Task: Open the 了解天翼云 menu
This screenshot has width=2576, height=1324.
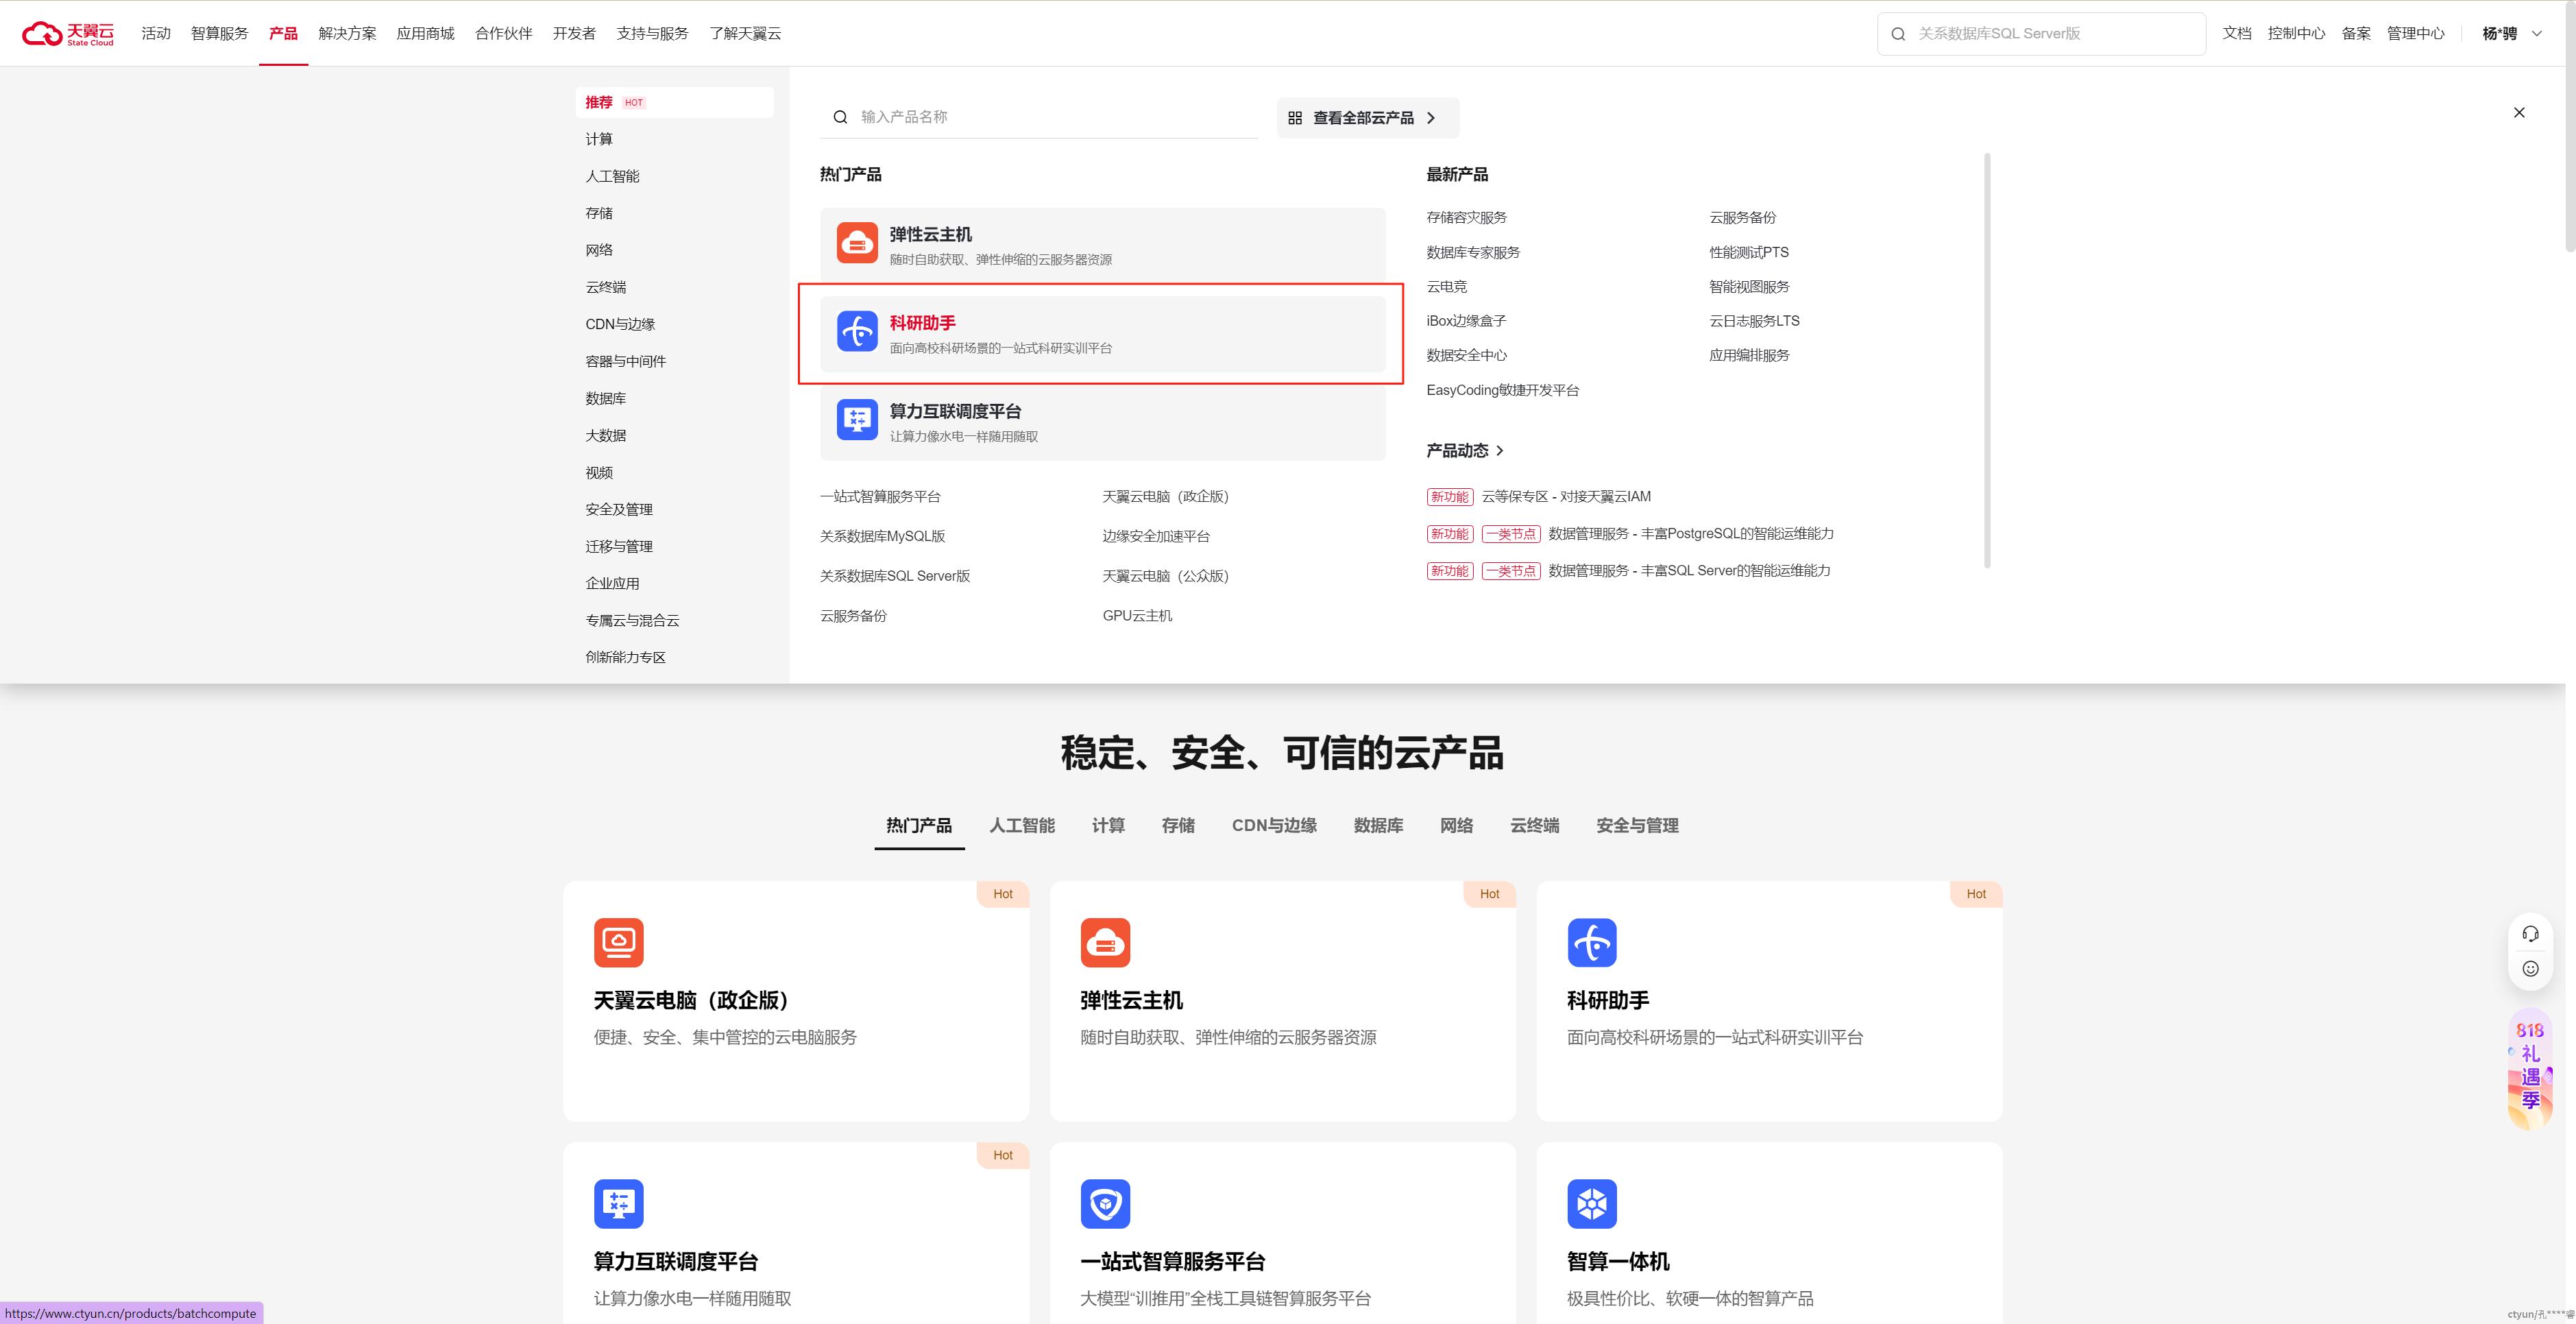Action: (x=745, y=34)
